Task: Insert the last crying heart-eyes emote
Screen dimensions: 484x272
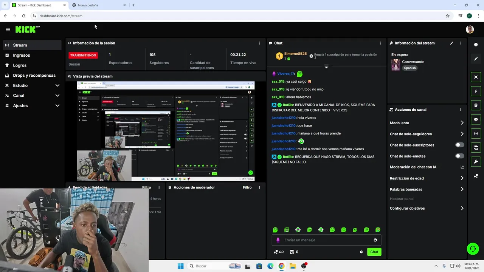Action: tap(378, 230)
